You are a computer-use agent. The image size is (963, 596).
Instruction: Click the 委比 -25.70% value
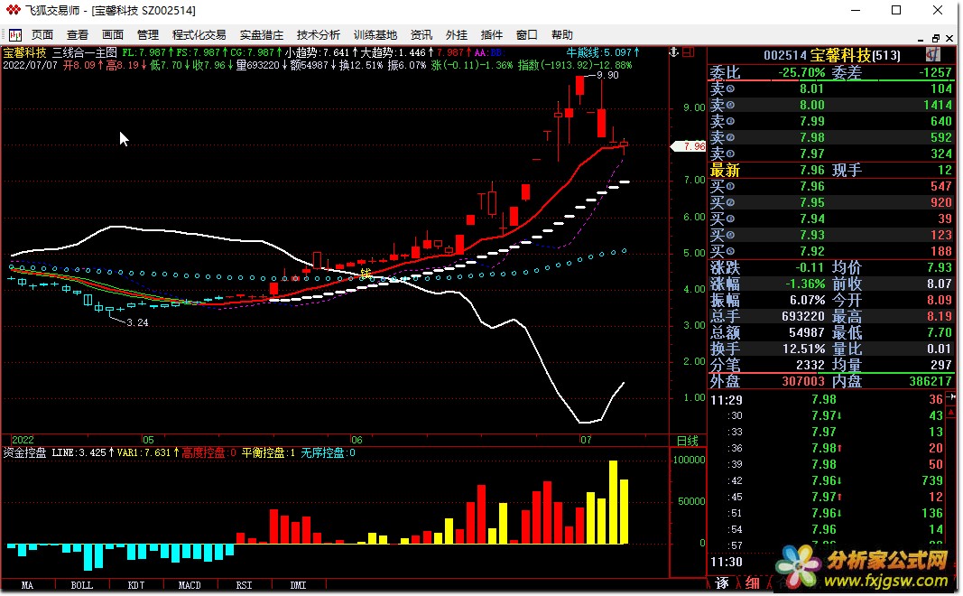(801, 72)
